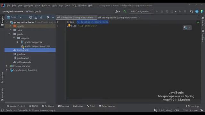The width and height of the screenshot is (205, 115).
Task: Click Load Gradle Changes floating icon
Action: point(185,27)
